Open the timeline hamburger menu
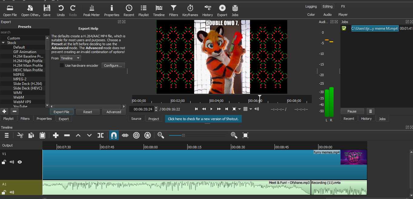 (7, 136)
